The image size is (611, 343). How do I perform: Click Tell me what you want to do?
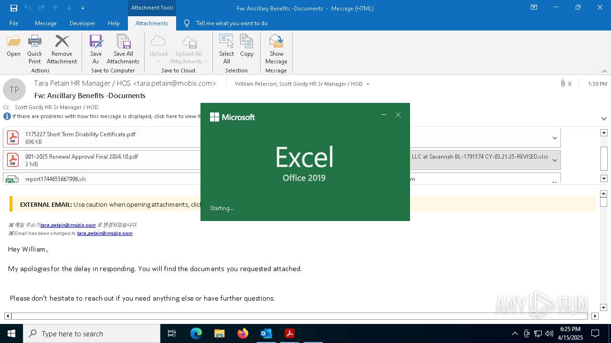click(232, 23)
